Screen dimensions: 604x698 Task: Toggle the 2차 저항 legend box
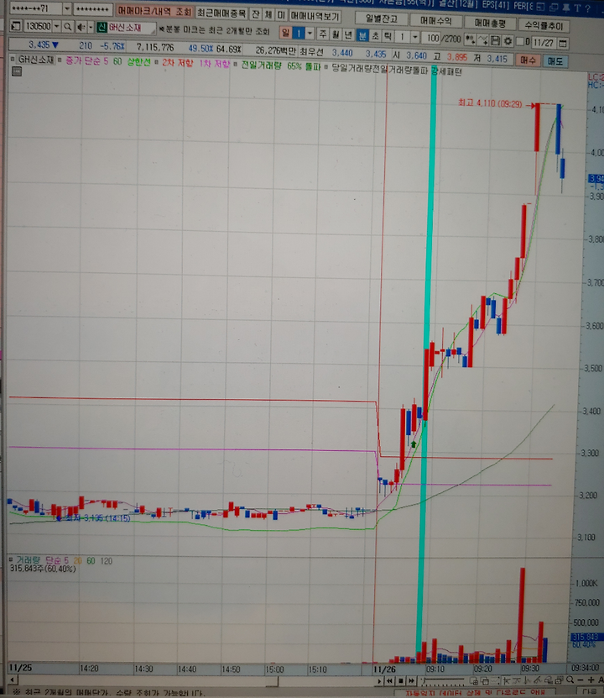click(x=156, y=62)
